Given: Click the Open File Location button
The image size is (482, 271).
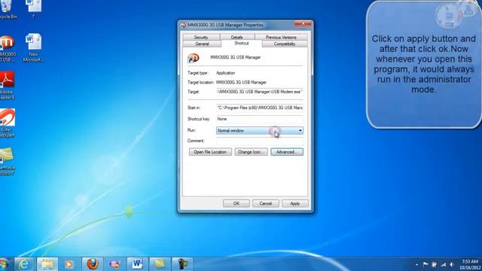Looking at the screenshot, I should 210,152.
